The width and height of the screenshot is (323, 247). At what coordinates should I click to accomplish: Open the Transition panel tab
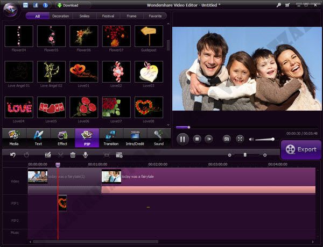click(111, 137)
